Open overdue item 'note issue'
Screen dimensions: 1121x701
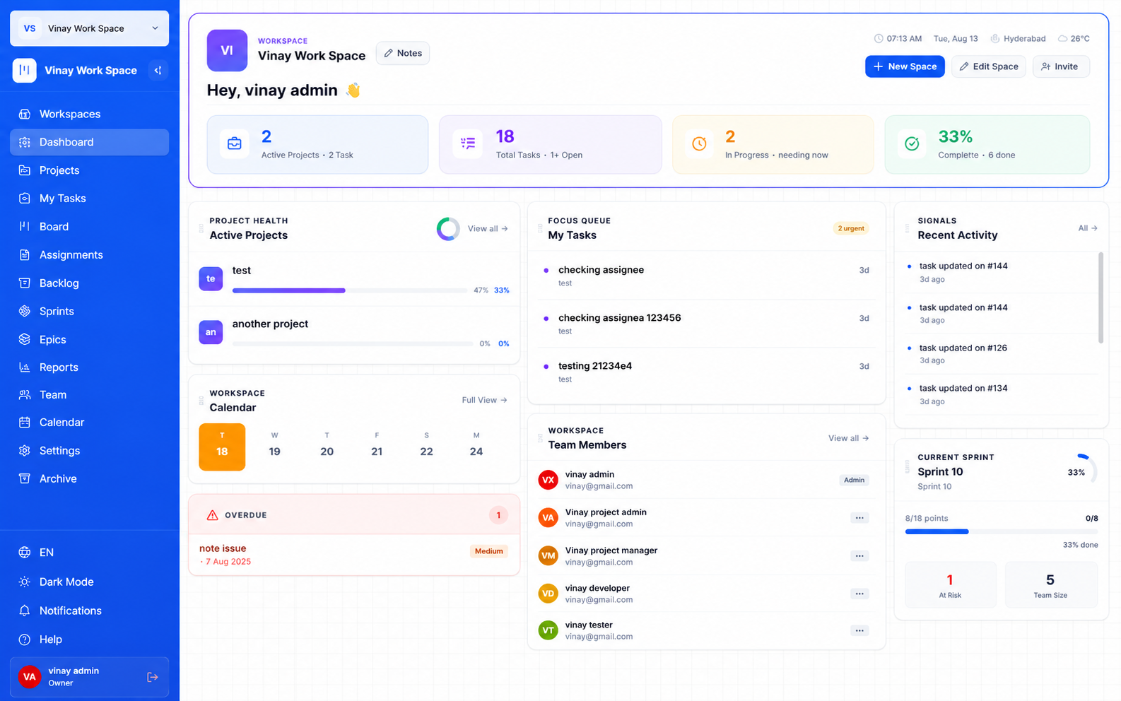(223, 548)
